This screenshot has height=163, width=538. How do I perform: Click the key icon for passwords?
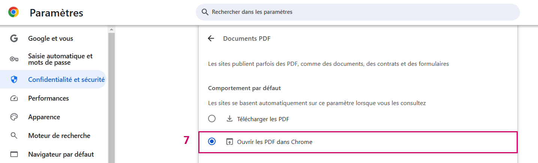pos(14,59)
